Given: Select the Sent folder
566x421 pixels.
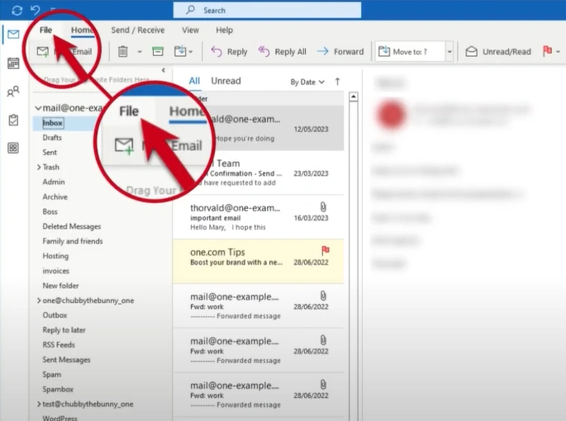Looking at the screenshot, I should tap(50, 152).
